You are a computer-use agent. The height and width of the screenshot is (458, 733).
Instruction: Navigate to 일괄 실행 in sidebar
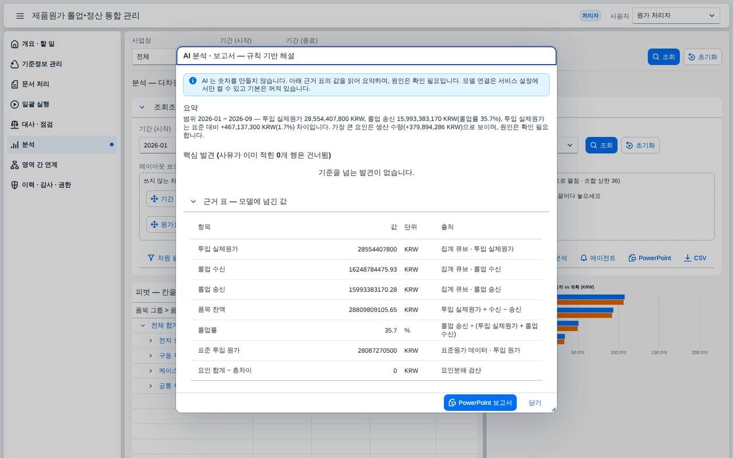click(x=62, y=104)
